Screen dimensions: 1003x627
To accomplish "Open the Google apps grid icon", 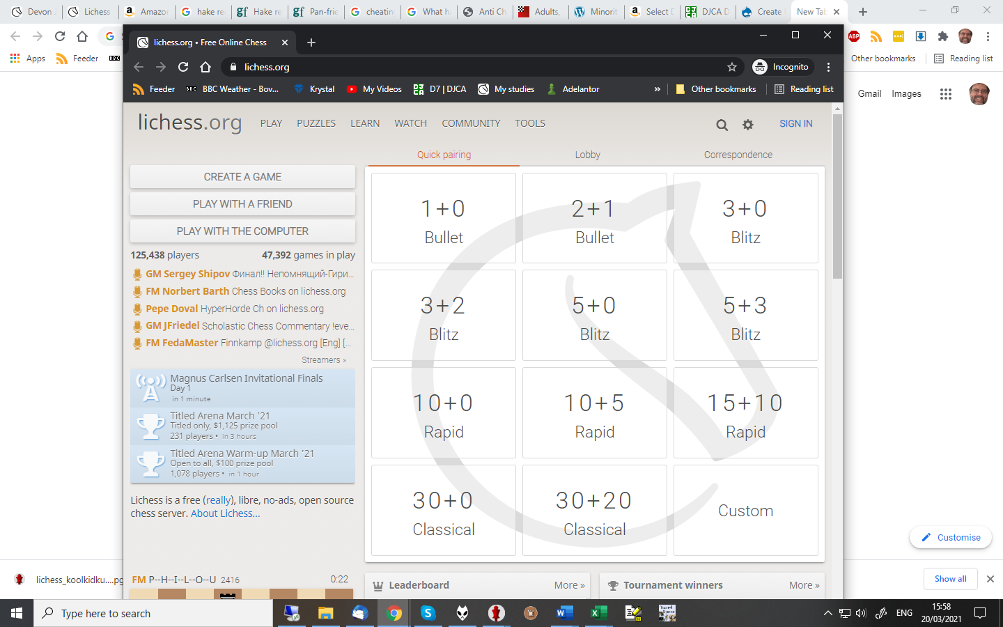I will (x=945, y=94).
